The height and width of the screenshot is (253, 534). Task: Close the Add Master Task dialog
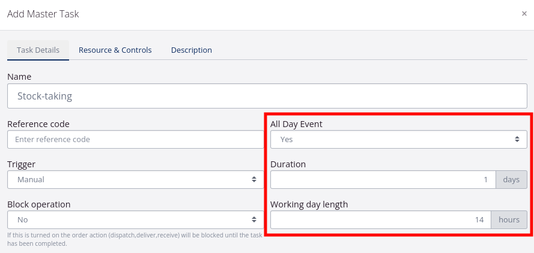[x=524, y=14]
